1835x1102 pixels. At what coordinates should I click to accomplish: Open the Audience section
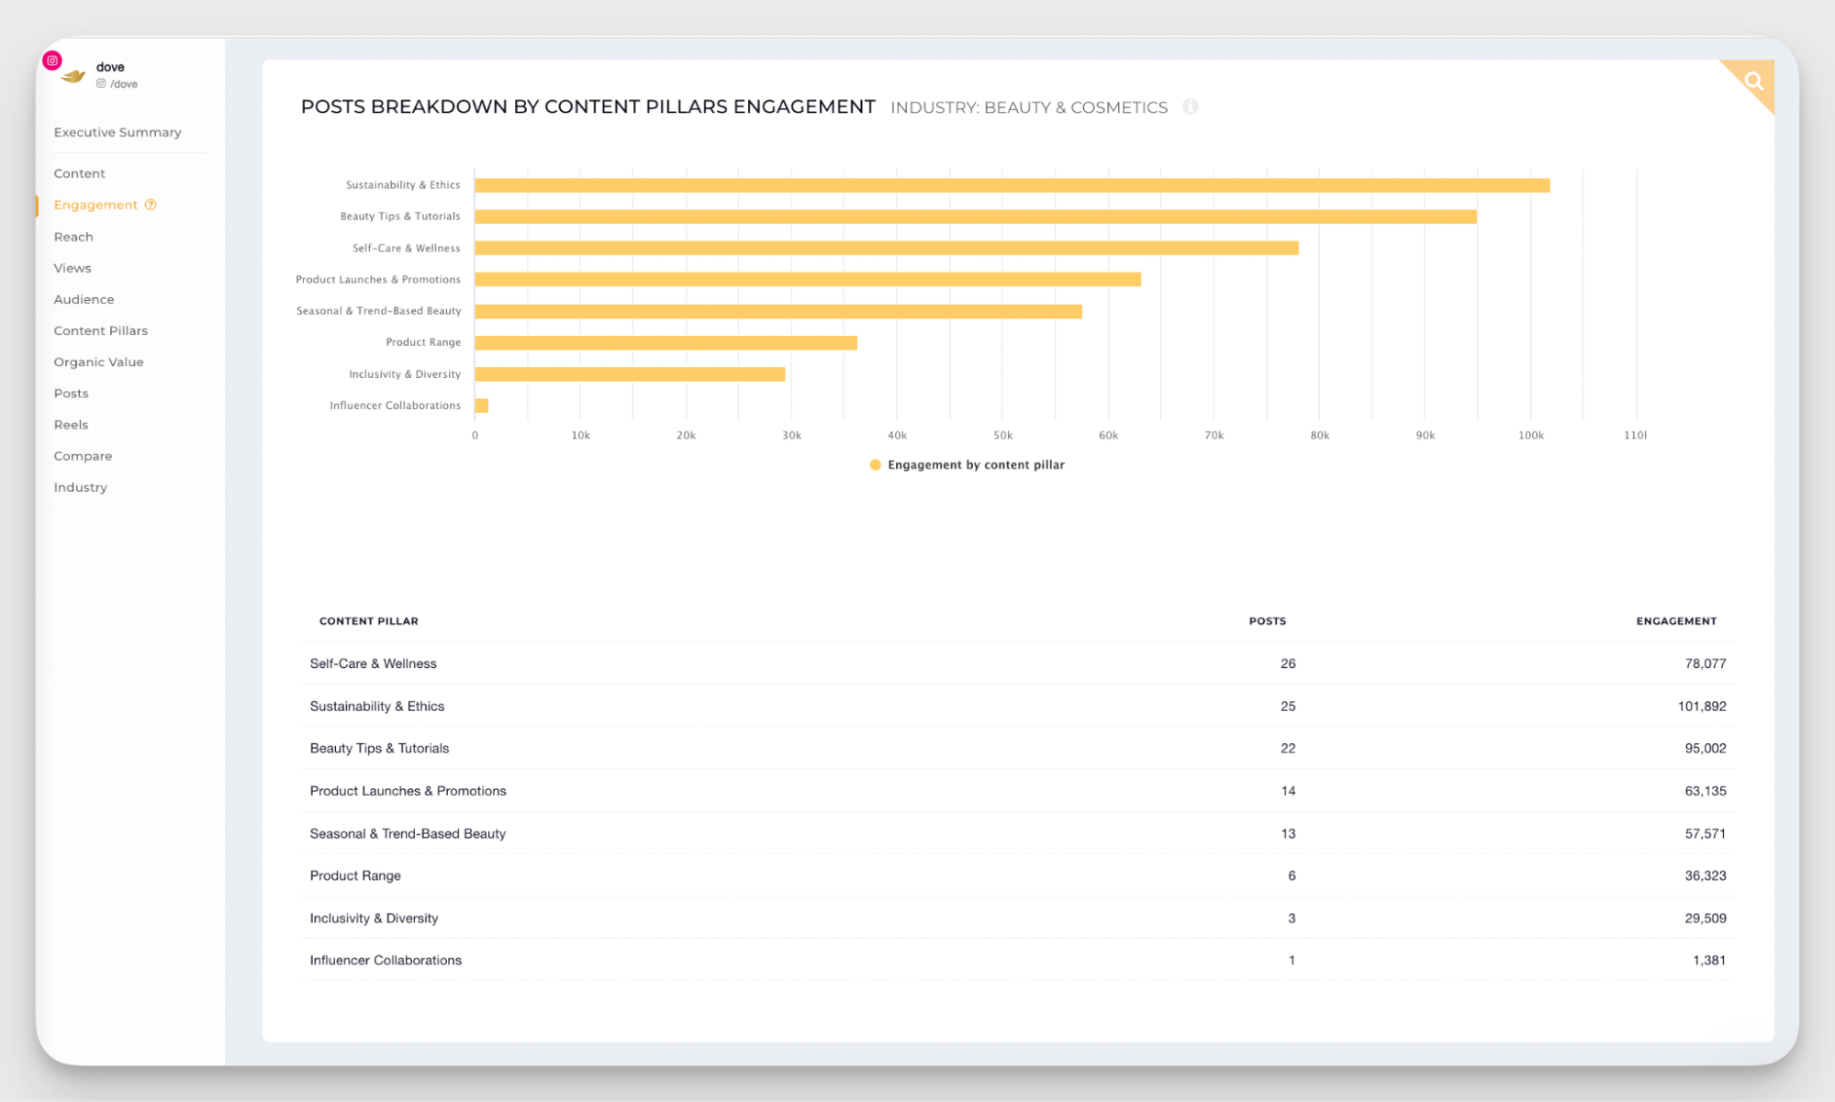84,299
